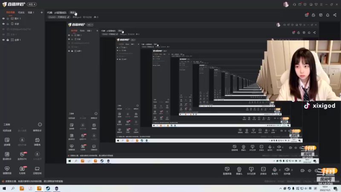The width and height of the screenshot is (341, 192).
Task: Toggle visibility of the 全屏 1 source
Action: tap(3, 40)
